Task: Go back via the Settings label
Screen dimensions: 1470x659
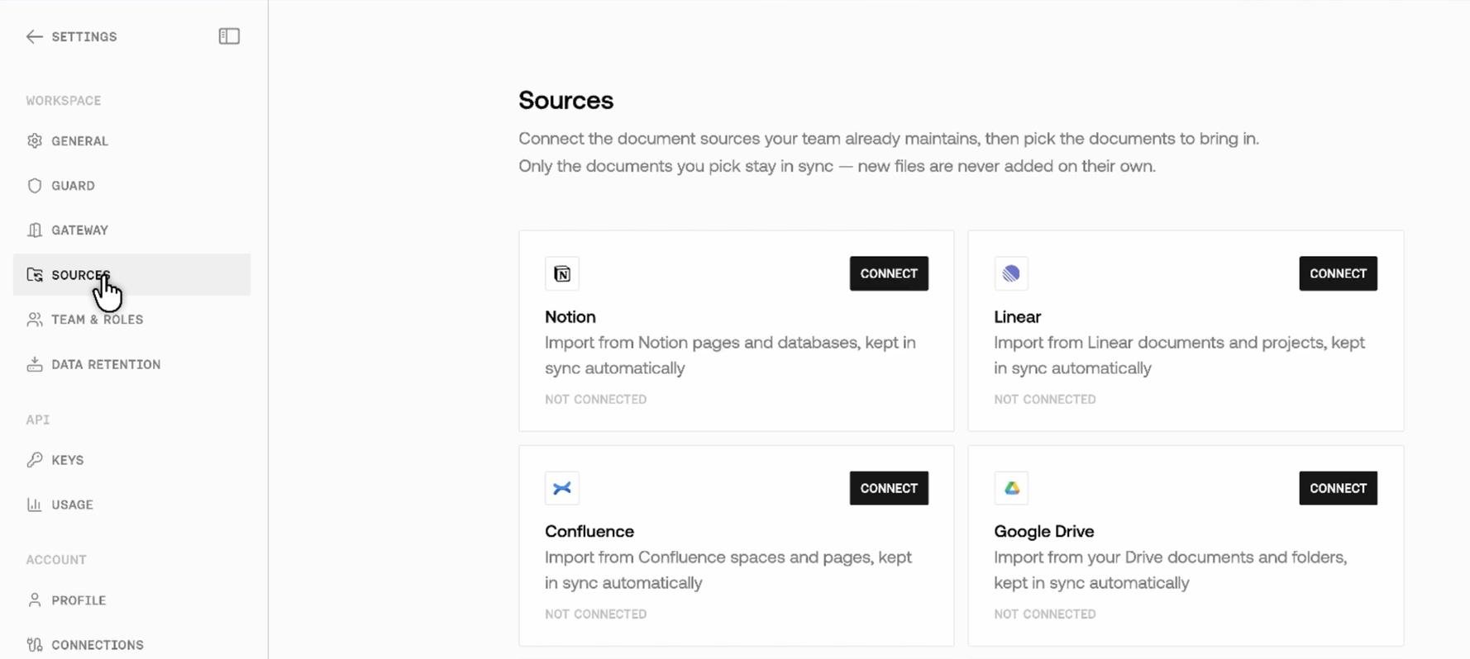Action: [84, 36]
